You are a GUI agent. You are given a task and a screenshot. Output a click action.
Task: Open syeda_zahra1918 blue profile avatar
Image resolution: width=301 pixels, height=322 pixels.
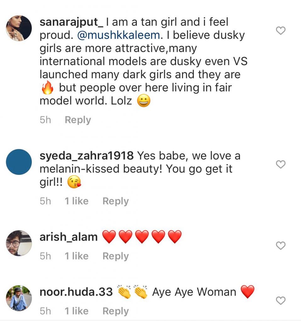(x=19, y=162)
